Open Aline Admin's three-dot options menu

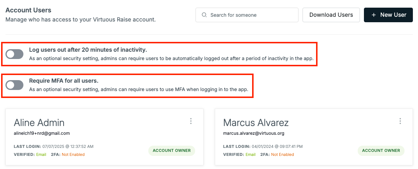coord(191,121)
